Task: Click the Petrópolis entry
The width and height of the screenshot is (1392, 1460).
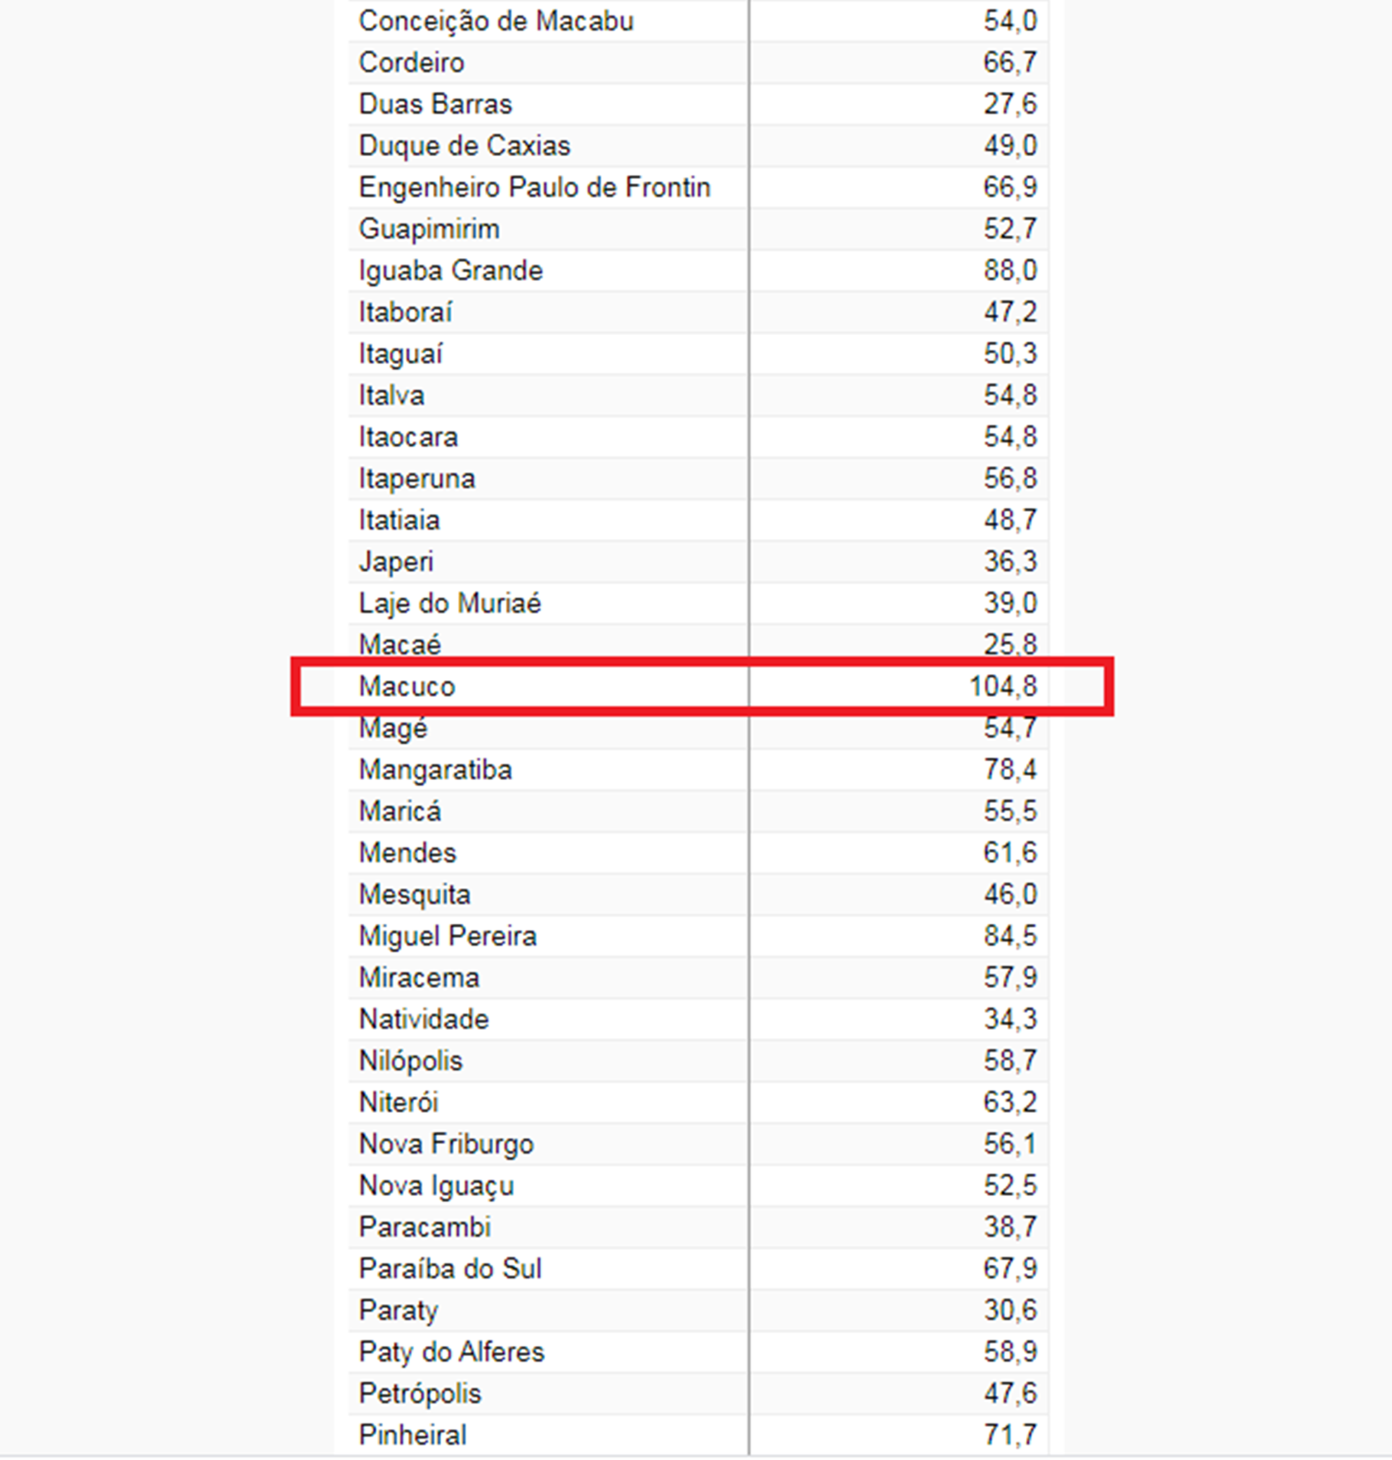Action: point(420,1393)
